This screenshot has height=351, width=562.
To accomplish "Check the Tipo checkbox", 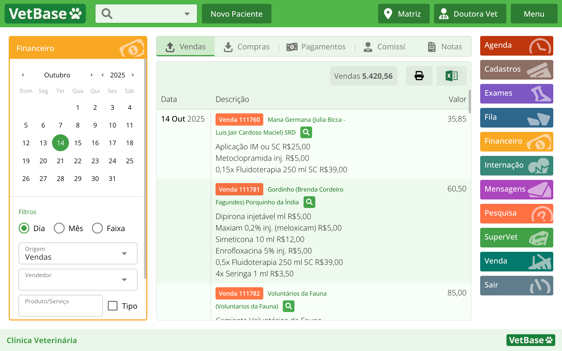I will click(113, 306).
